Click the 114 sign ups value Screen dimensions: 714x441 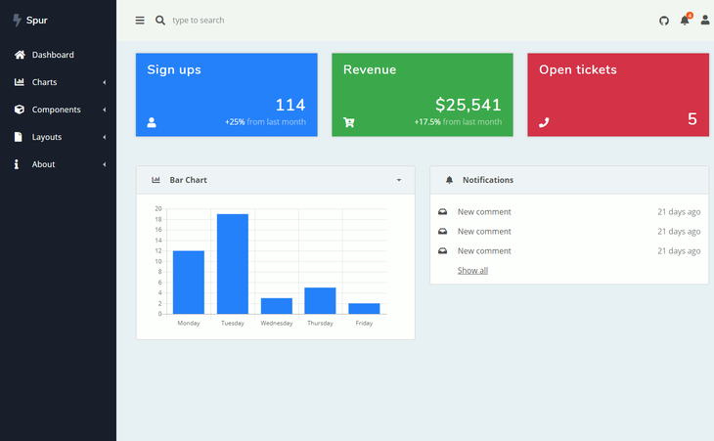[290, 106]
